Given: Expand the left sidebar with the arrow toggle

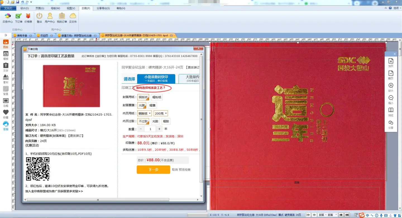Looking at the screenshot, I should [x=6, y=35].
